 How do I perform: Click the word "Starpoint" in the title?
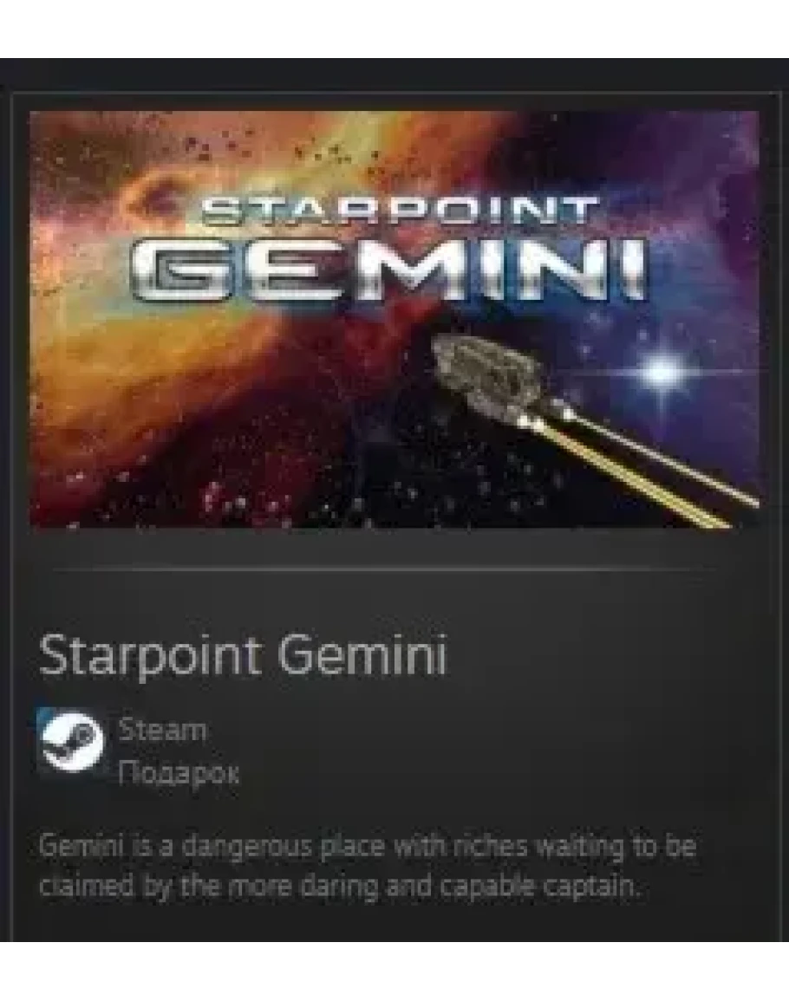(151, 657)
